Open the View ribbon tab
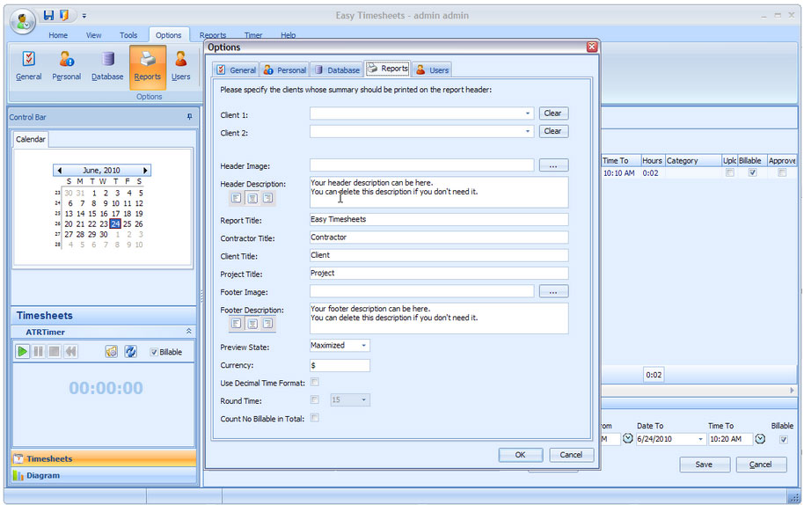The height and width of the screenshot is (505, 804). coord(93,35)
